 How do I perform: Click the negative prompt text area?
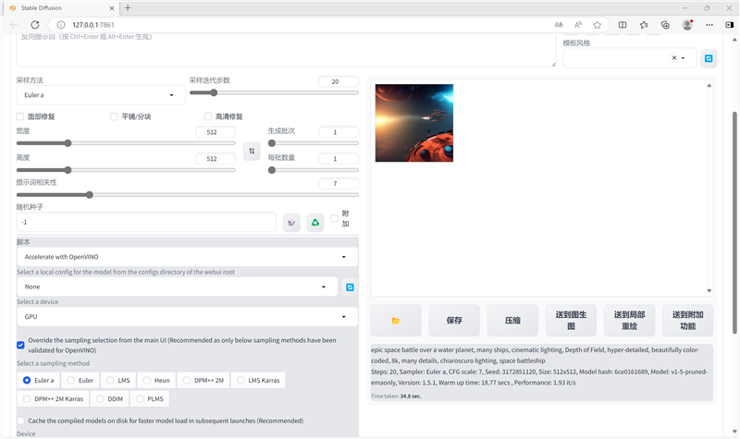tap(286, 50)
